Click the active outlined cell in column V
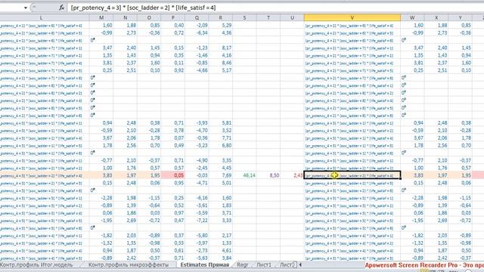484x272 pixels. (352, 175)
